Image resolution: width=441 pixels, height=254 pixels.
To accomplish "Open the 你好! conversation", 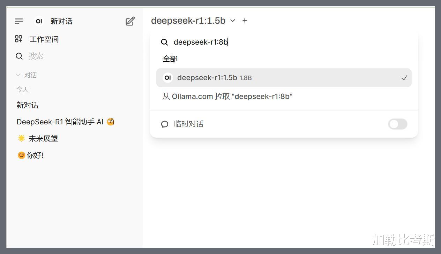I will coord(35,155).
